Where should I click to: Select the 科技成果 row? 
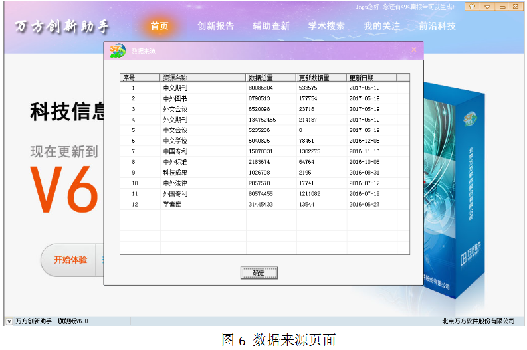pos(265,173)
